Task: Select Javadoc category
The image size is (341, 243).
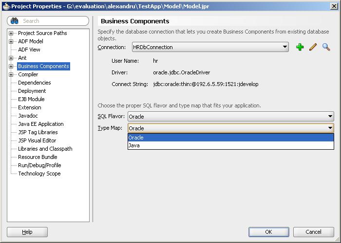Action: coord(28,116)
